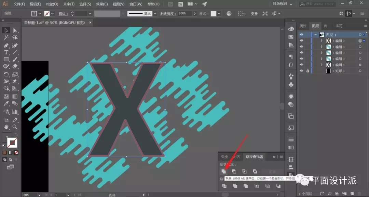Image resolution: width=369 pixels, height=197 pixels.
Task: Select the Curvature tool
Action: (15, 46)
